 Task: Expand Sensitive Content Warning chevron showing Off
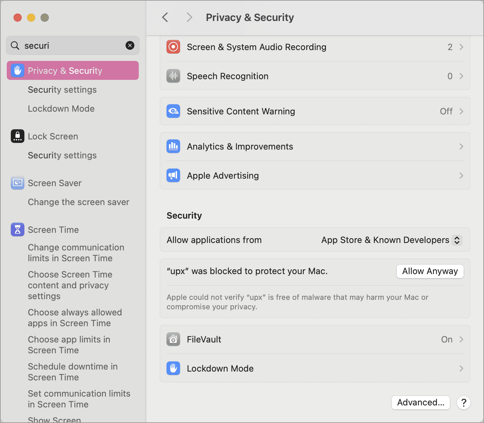tap(461, 111)
